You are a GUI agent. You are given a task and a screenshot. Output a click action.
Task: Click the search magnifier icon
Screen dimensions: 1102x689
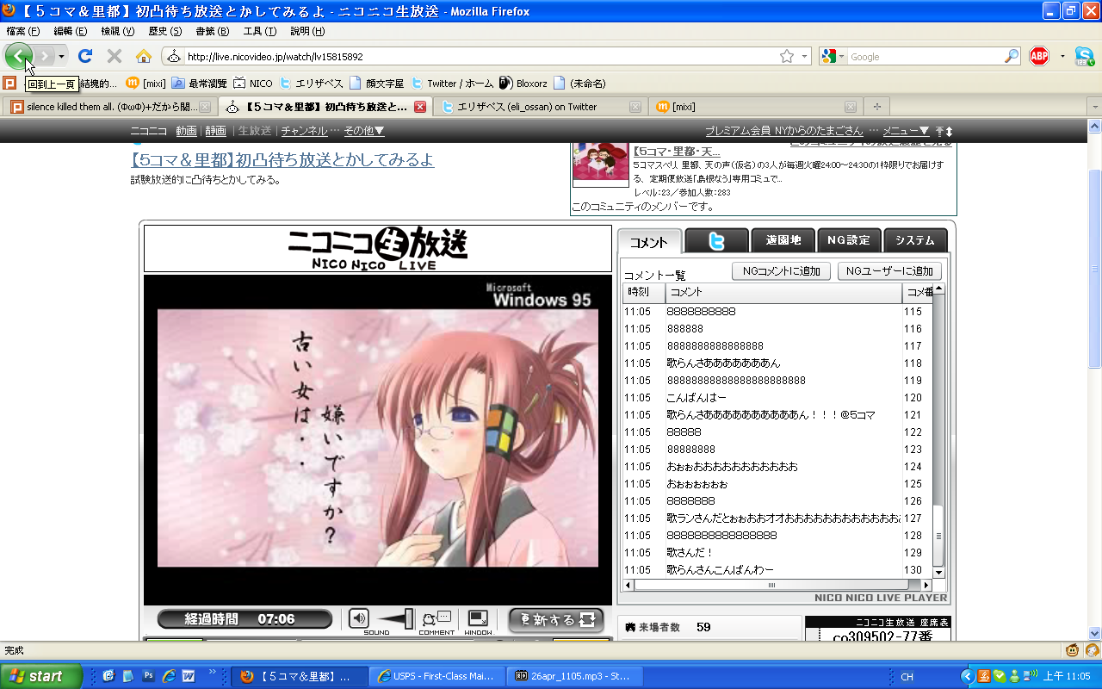[x=1012, y=57]
